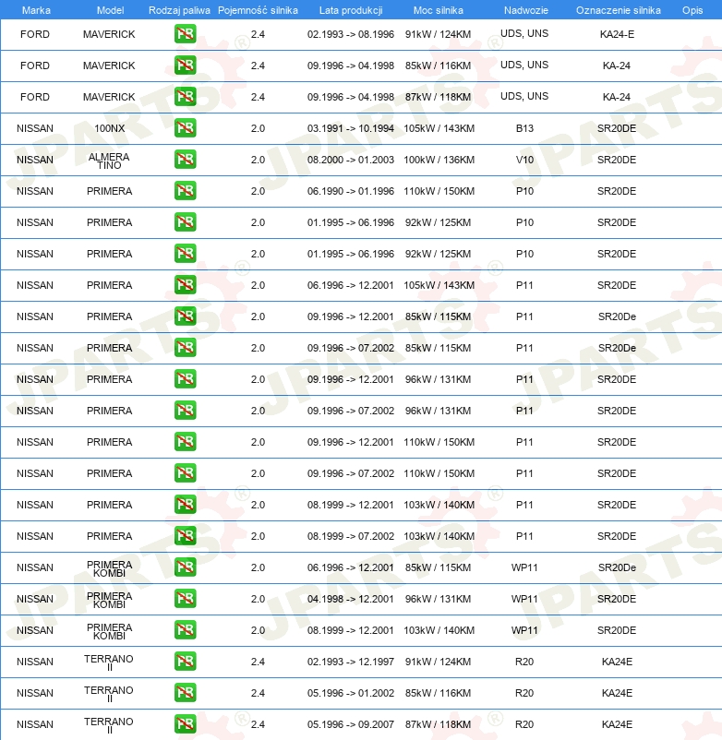This screenshot has height=740, width=722.
Task: Select the 100NX model cell
Action: pyautogui.click(x=109, y=128)
